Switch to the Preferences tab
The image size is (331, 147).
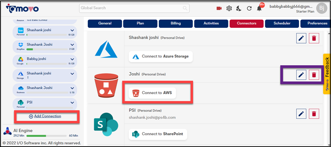tap(315, 23)
